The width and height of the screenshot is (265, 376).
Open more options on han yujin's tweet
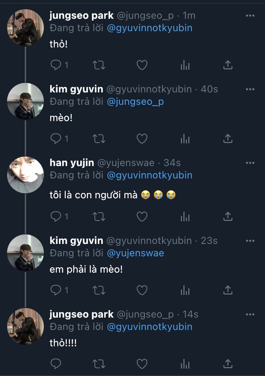click(250, 163)
